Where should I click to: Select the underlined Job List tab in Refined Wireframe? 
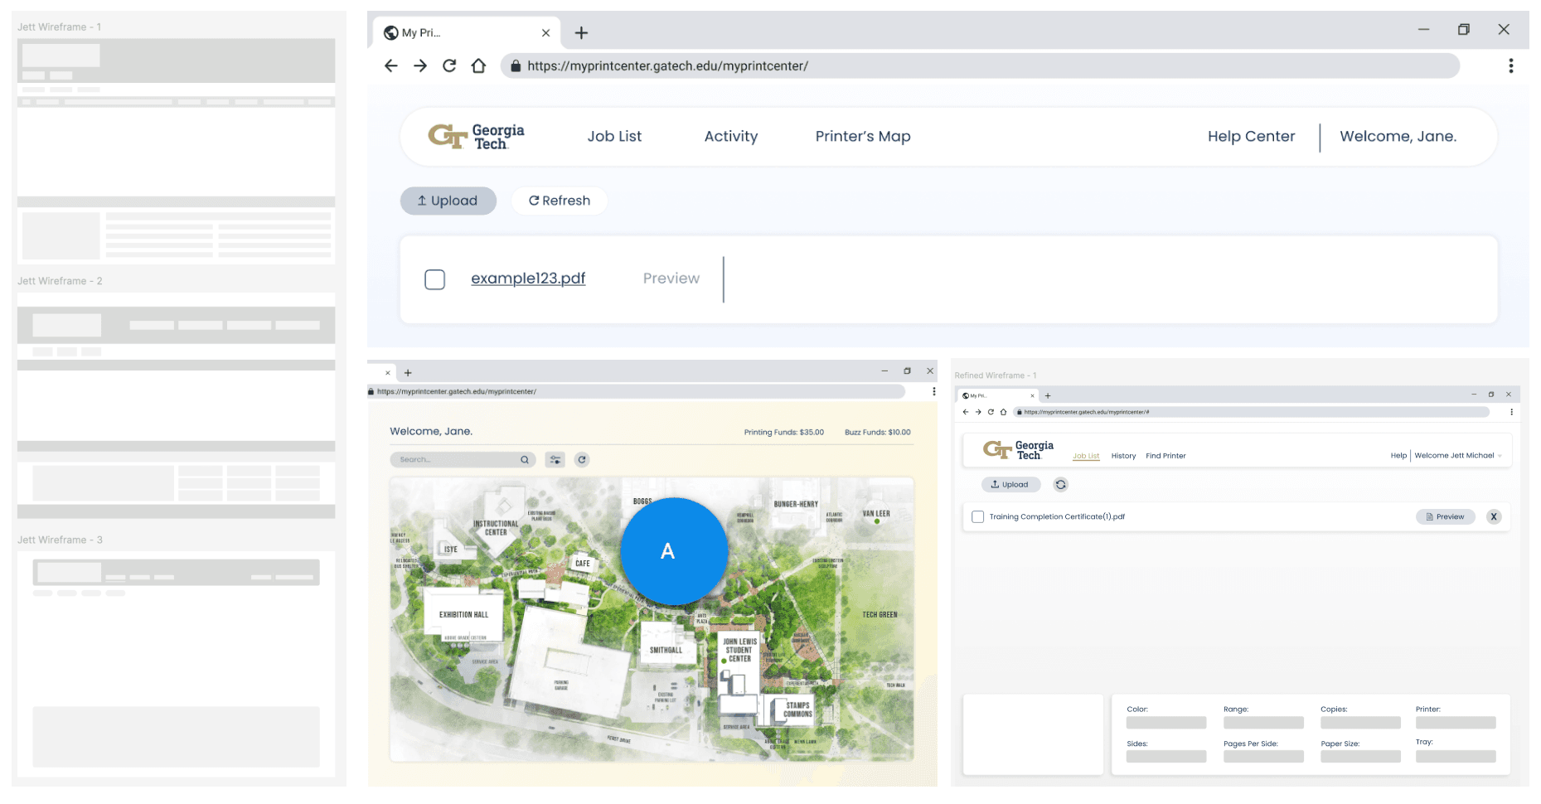point(1086,456)
